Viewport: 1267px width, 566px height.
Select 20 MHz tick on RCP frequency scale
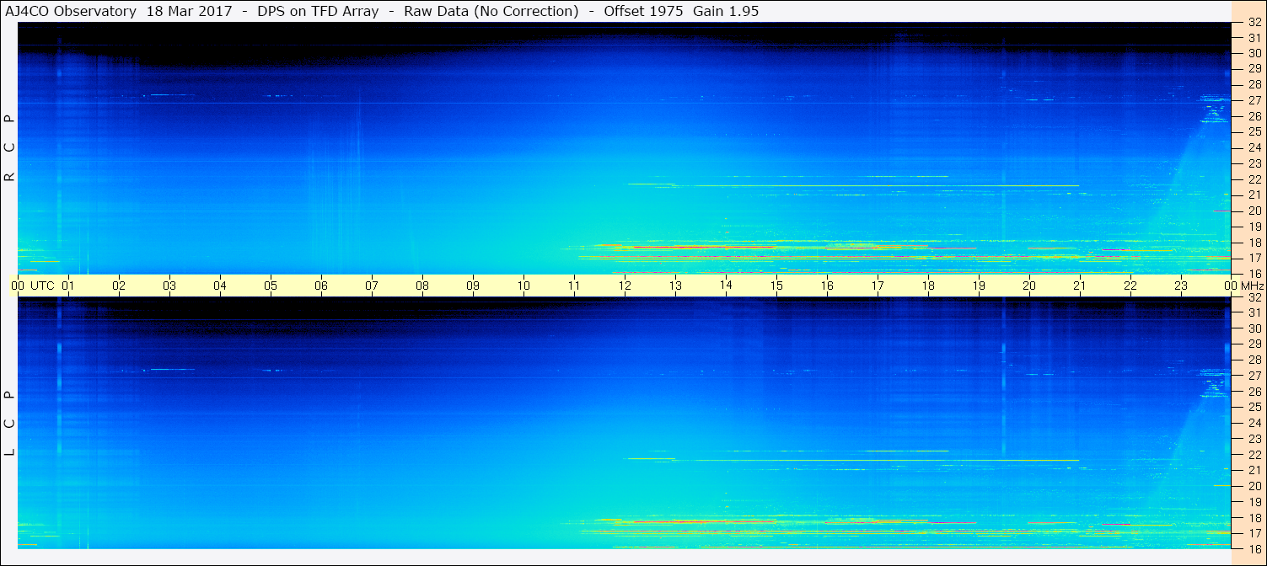(1253, 211)
